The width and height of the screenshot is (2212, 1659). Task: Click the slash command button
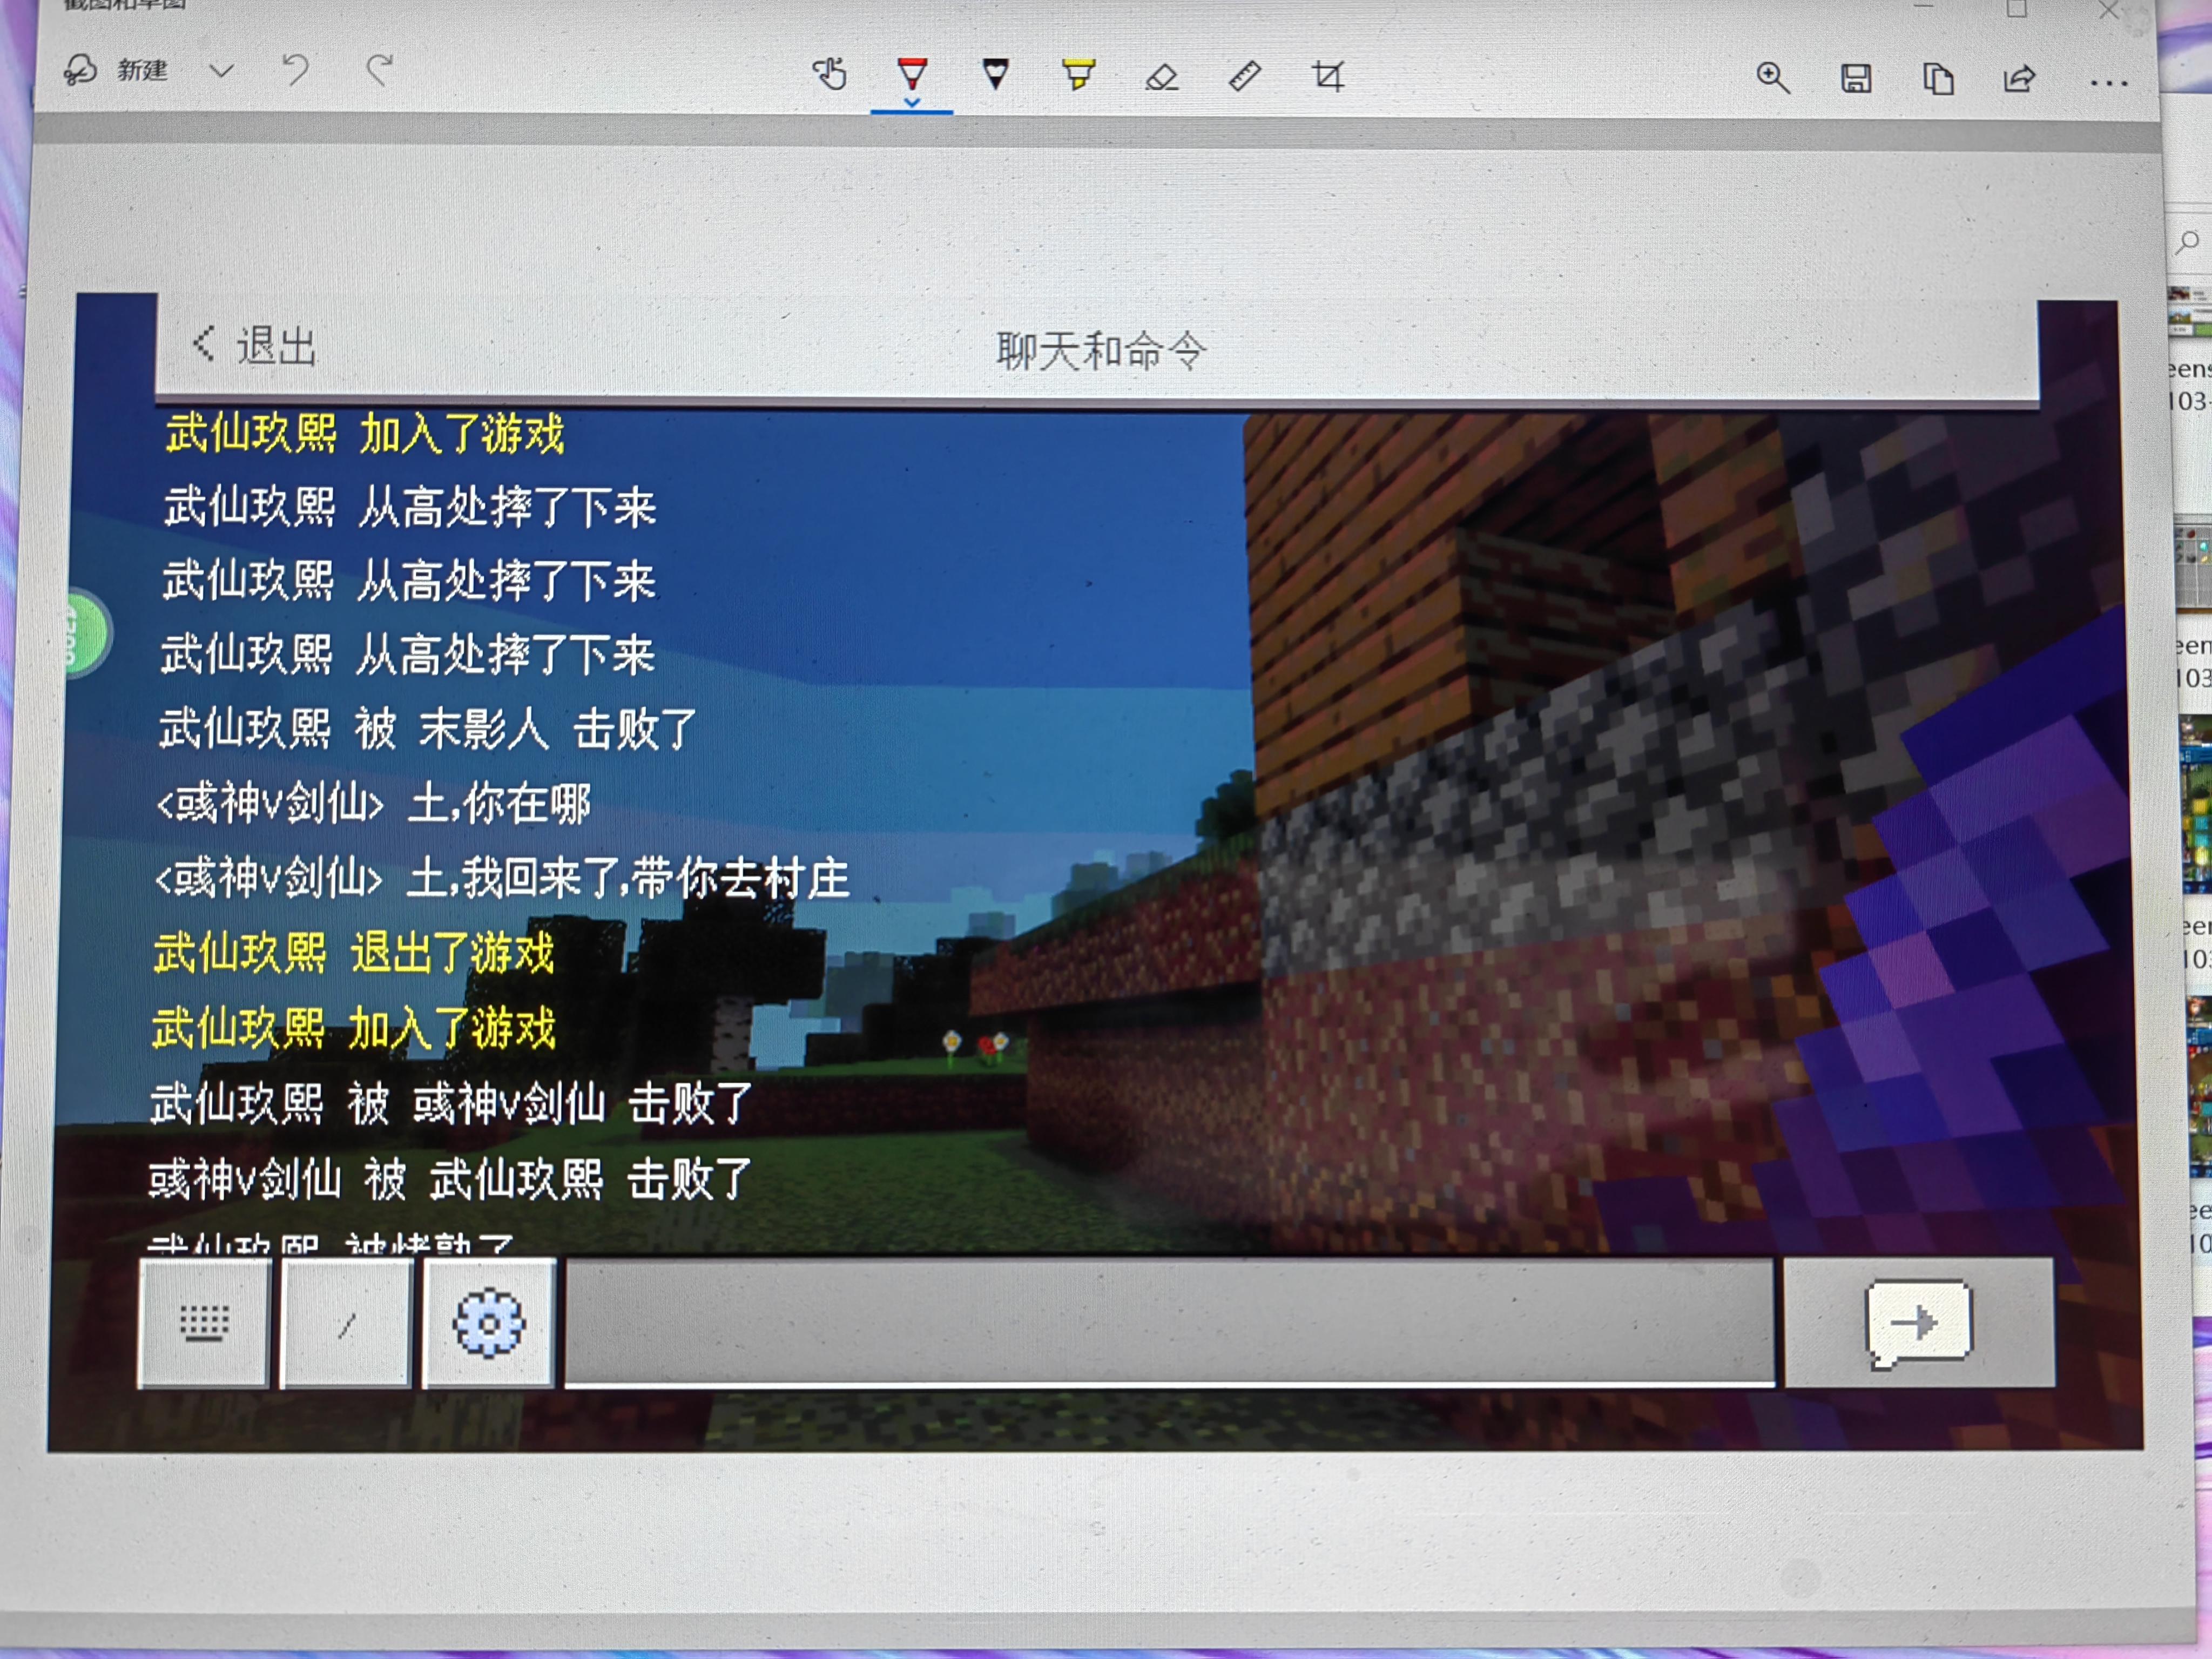pyautogui.click(x=346, y=1324)
